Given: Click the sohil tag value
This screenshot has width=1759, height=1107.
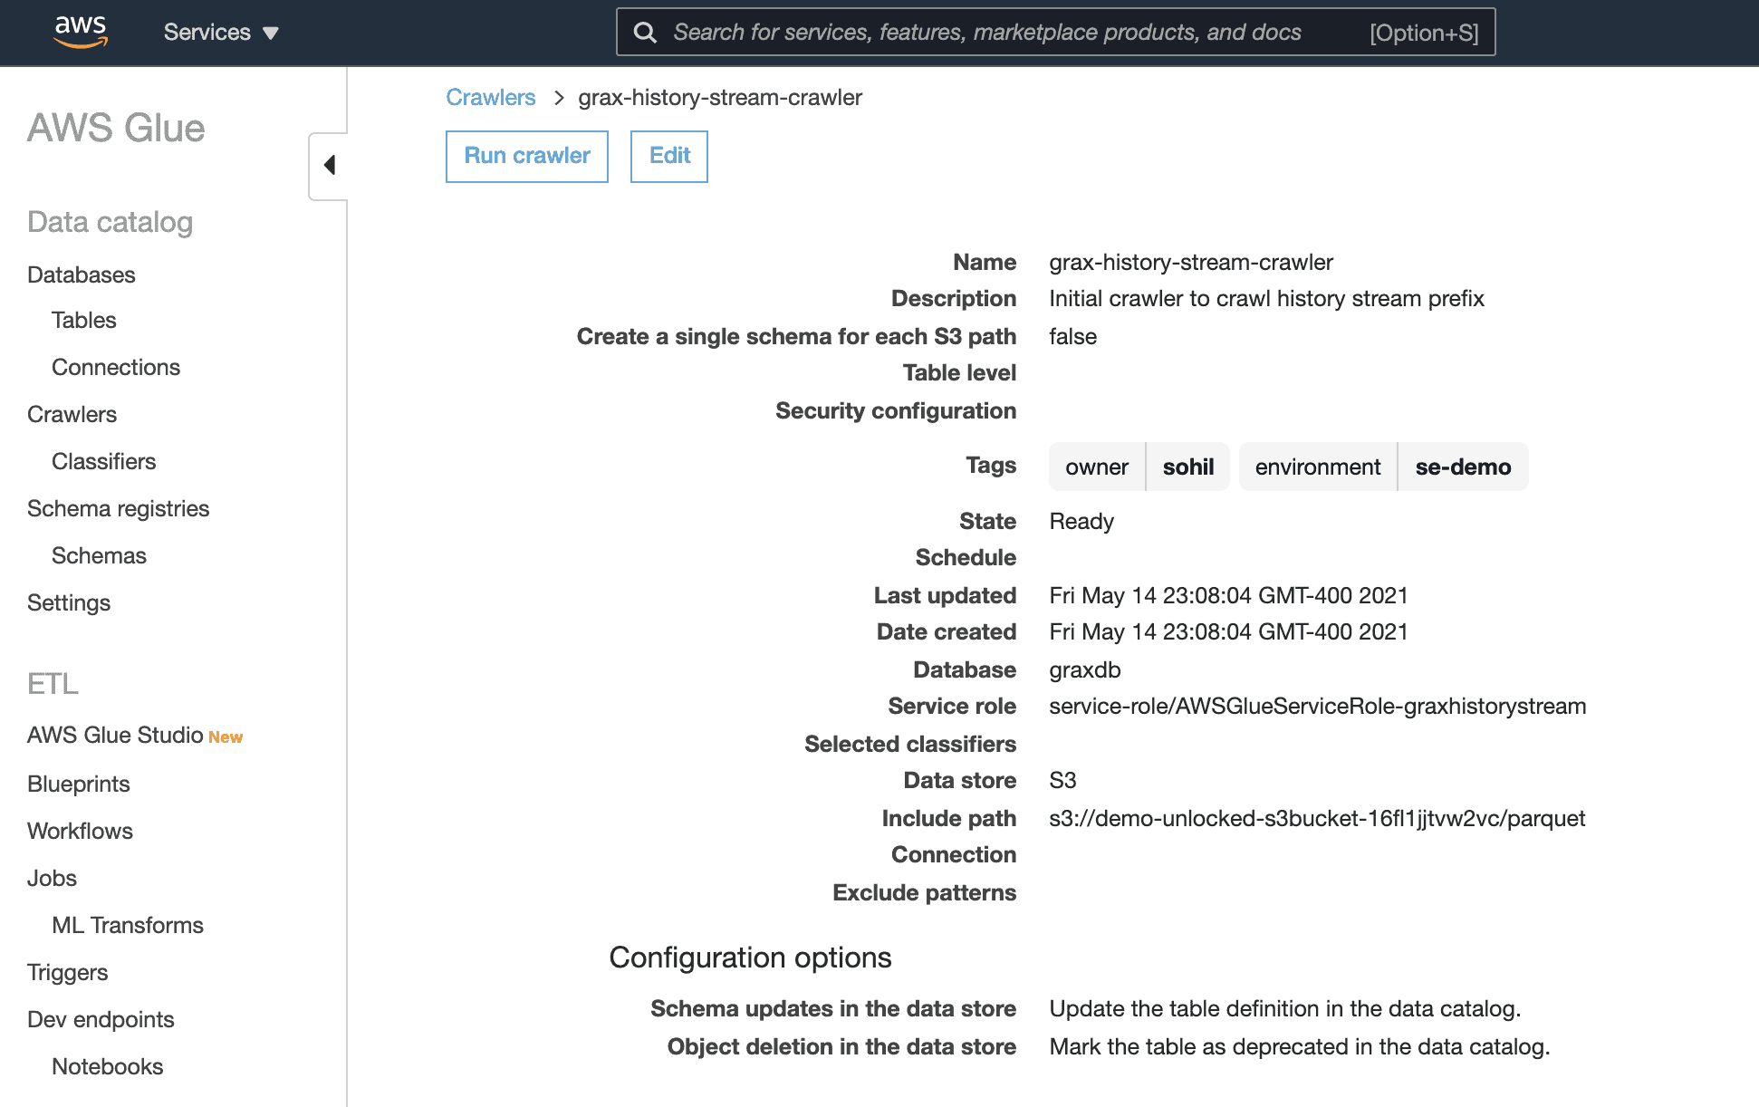Looking at the screenshot, I should (x=1188, y=467).
